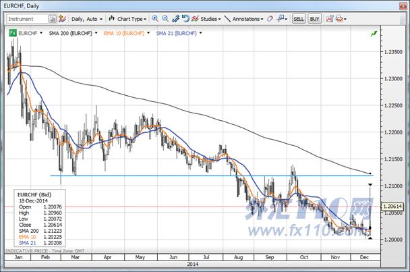Open the Annotations dropdown menu
The height and width of the screenshot is (272, 410).
point(247,19)
